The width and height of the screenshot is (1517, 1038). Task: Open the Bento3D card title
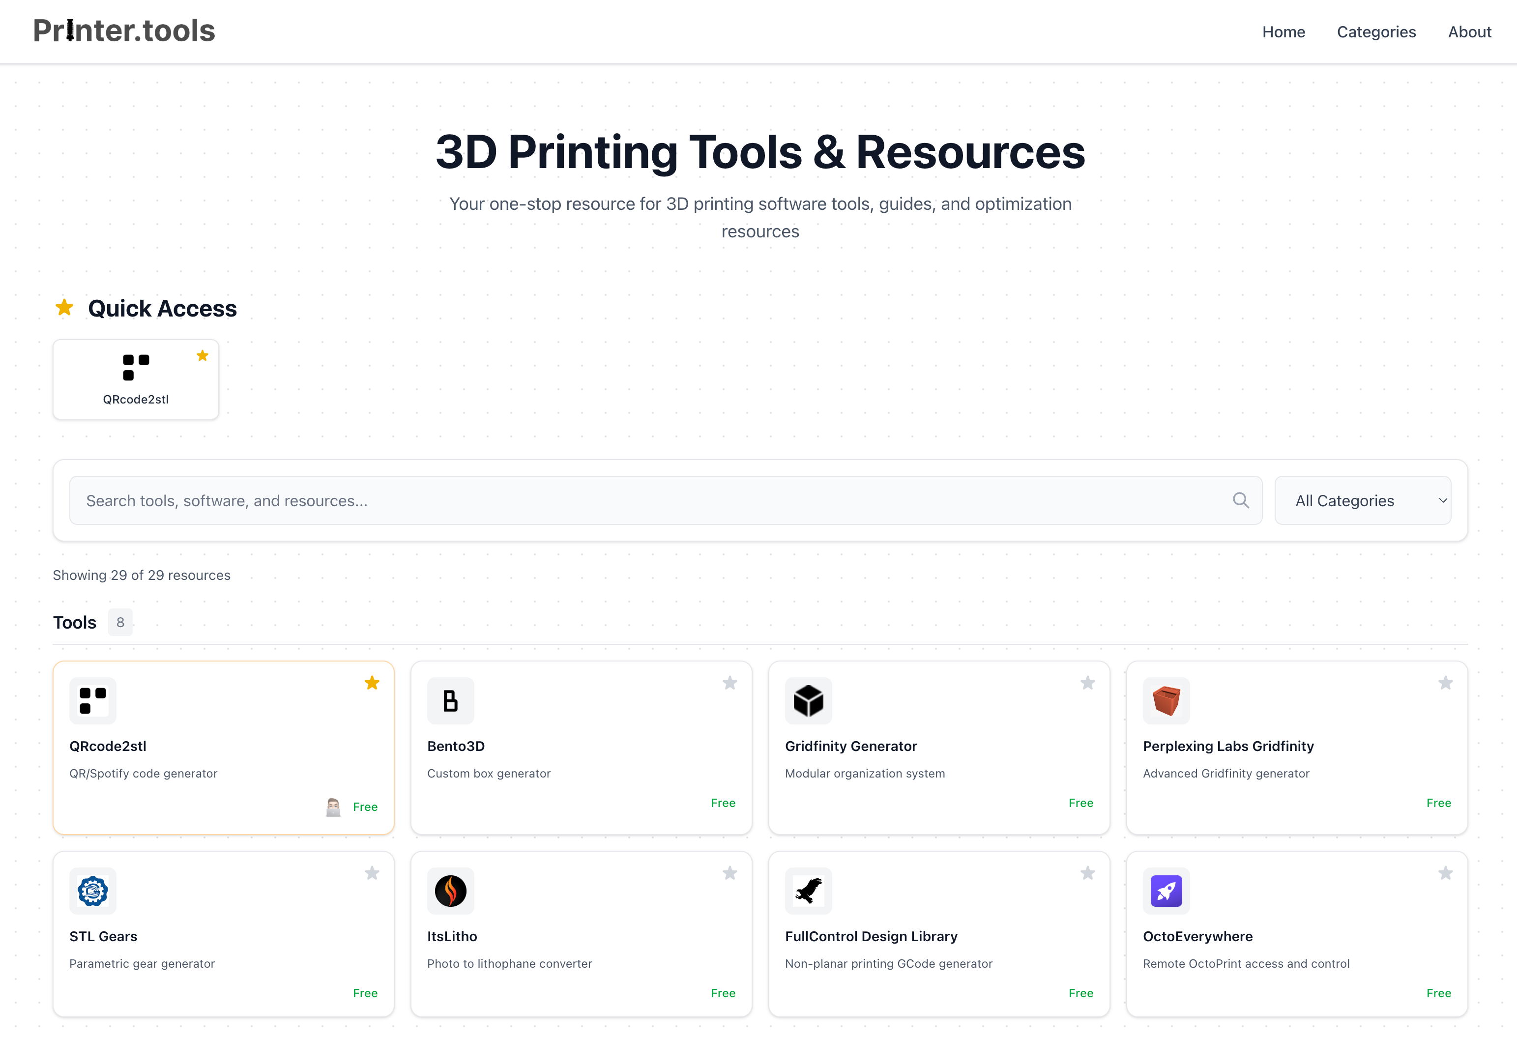(x=456, y=746)
